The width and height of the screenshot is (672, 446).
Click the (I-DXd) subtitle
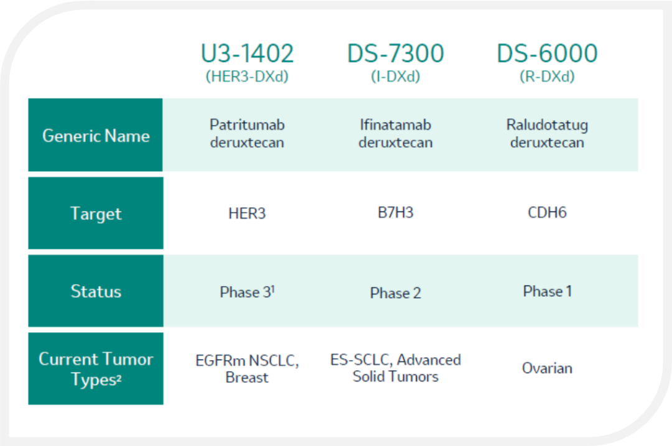pos(395,77)
